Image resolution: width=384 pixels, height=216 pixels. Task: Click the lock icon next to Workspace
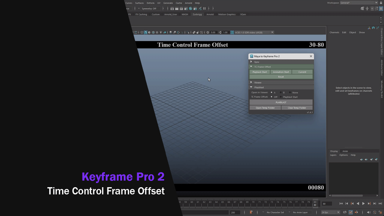click(x=381, y=3)
